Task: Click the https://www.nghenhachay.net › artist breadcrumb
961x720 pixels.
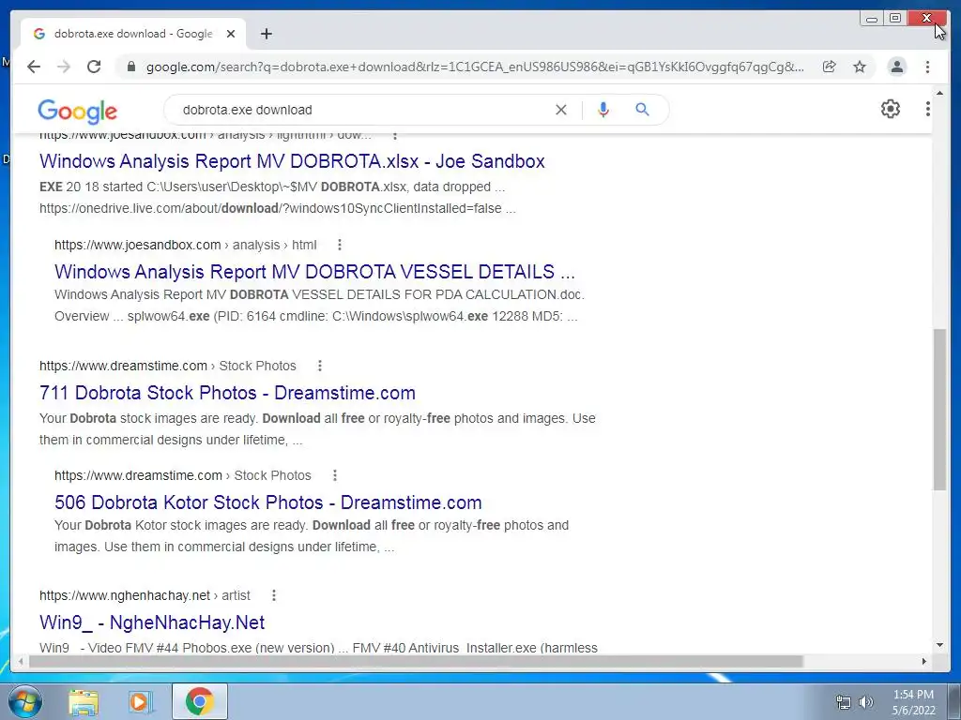Action: (145, 595)
